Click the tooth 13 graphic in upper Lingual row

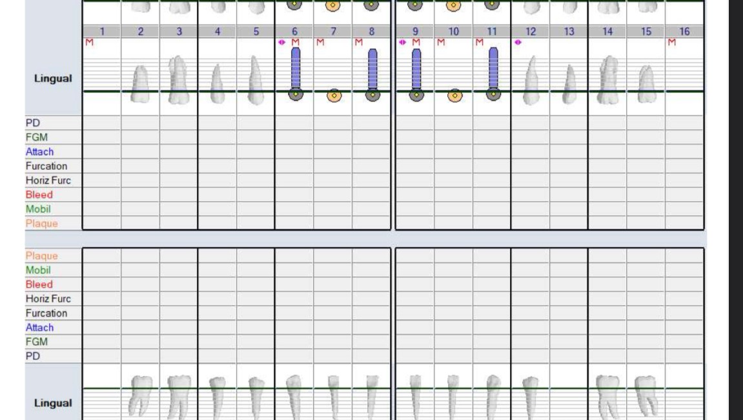[x=569, y=84]
